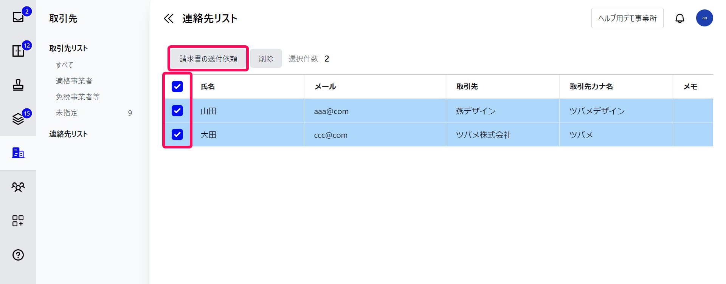Open the ヘルプ用デモ事業所 selector
The width and height of the screenshot is (726, 284).
627,18
